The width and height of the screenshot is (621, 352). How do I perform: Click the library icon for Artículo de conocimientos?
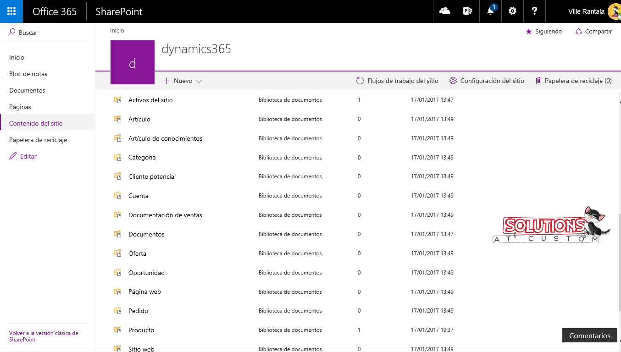click(117, 138)
